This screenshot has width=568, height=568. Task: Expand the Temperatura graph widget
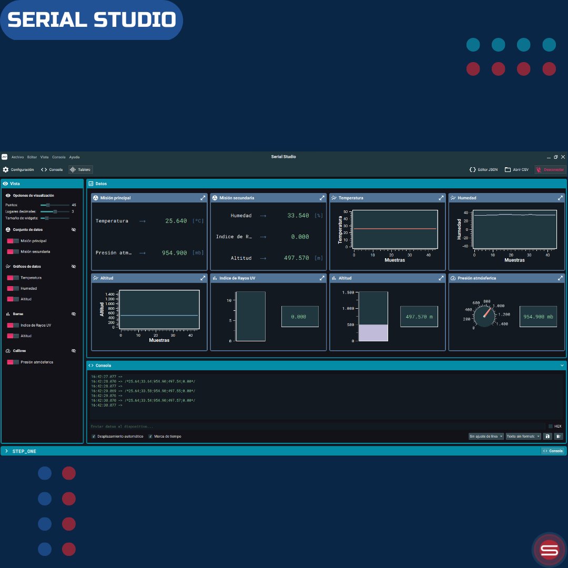point(441,198)
